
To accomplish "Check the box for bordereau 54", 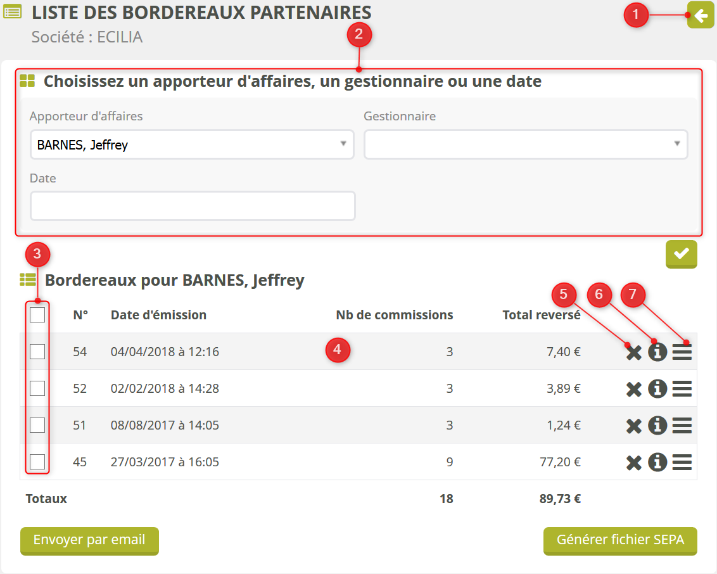I will (x=37, y=351).
